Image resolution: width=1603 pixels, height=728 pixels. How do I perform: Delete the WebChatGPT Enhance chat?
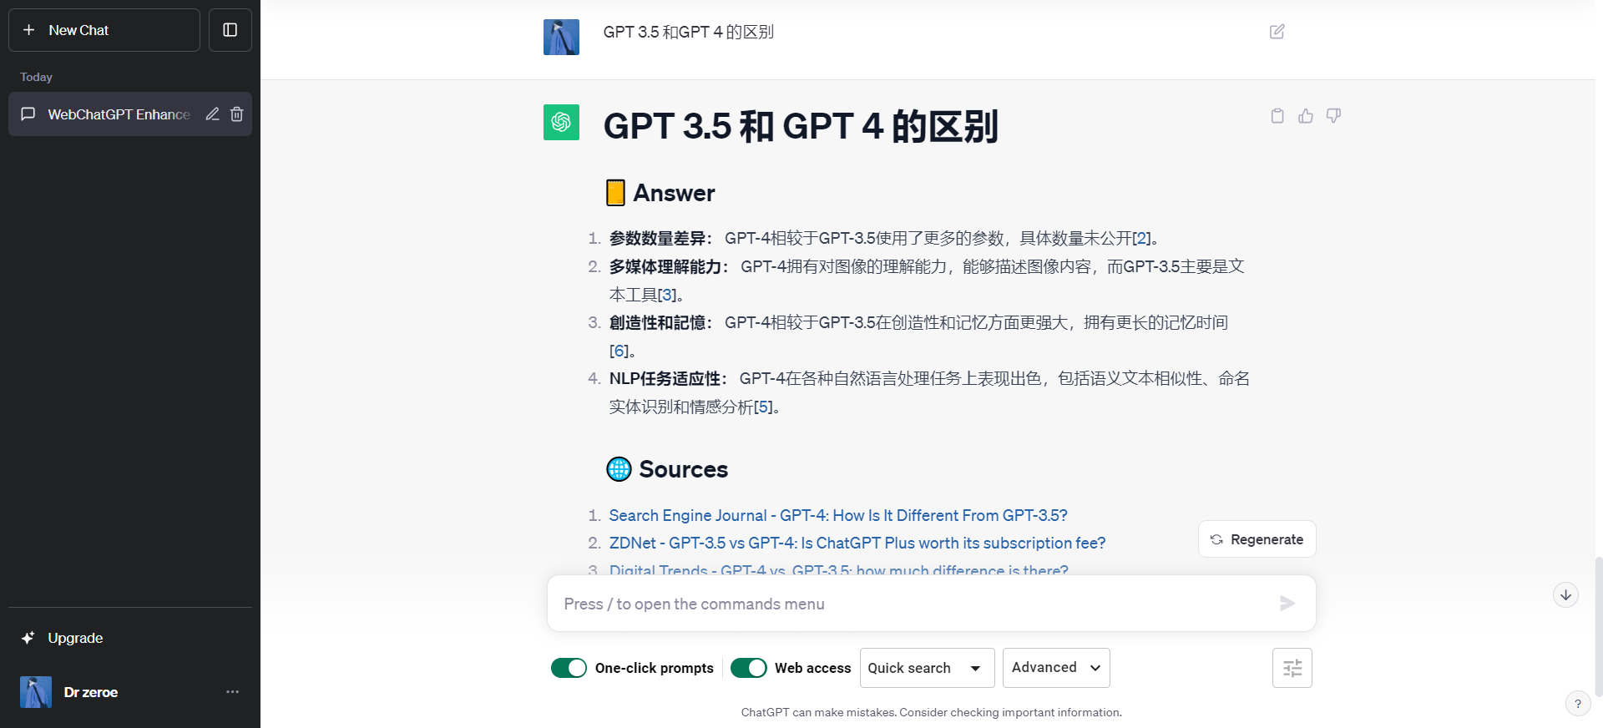(x=237, y=114)
